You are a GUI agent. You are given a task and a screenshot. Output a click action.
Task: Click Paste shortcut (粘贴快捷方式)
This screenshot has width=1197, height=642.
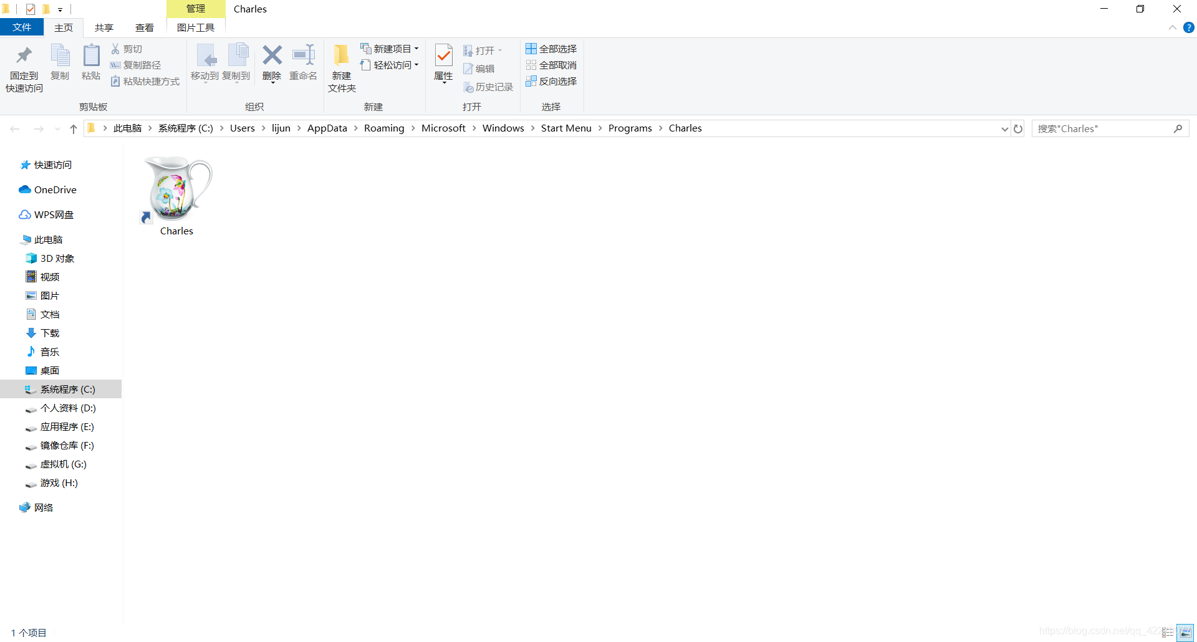click(145, 81)
